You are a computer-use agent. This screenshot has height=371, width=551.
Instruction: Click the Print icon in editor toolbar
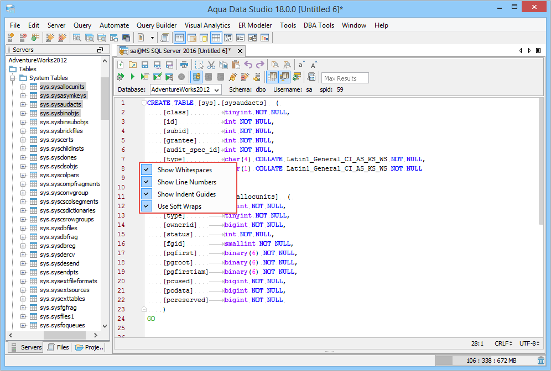point(184,65)
